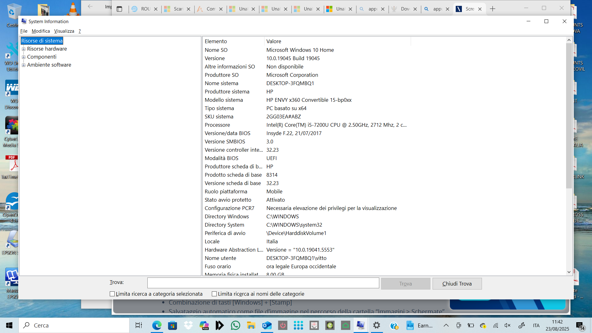Select the Nome utente row
Image resolution: width=592 pixels, height=333 pixels.
point(307,258)
